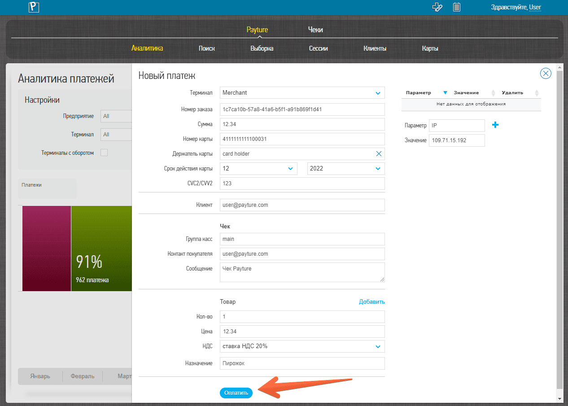Viewport: 568px width, 406px height.
Task: Click the Значение IP address field
Action: [457, 140]
